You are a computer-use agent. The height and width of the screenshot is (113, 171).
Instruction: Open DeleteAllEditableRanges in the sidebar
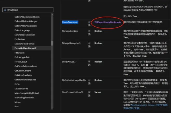pos(26,21)
